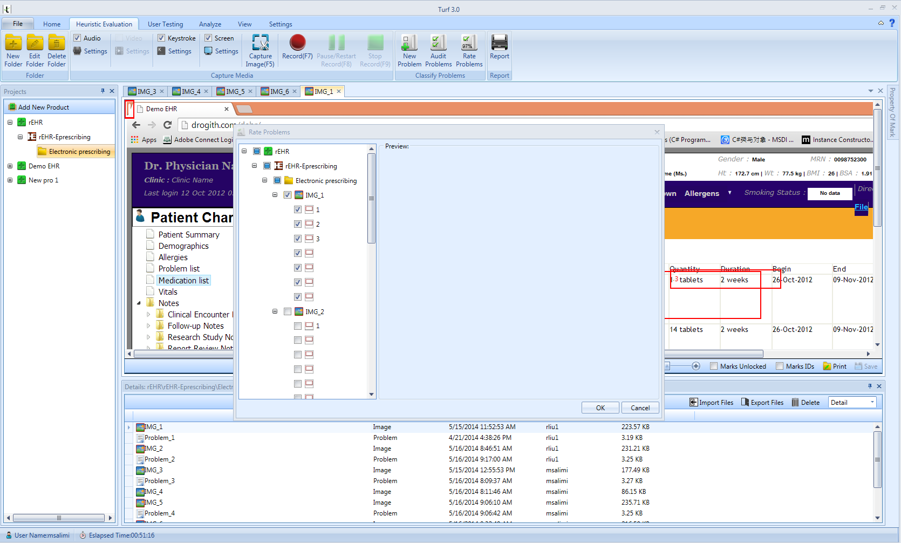Uncheck the Audio capture checkbox

77,38
